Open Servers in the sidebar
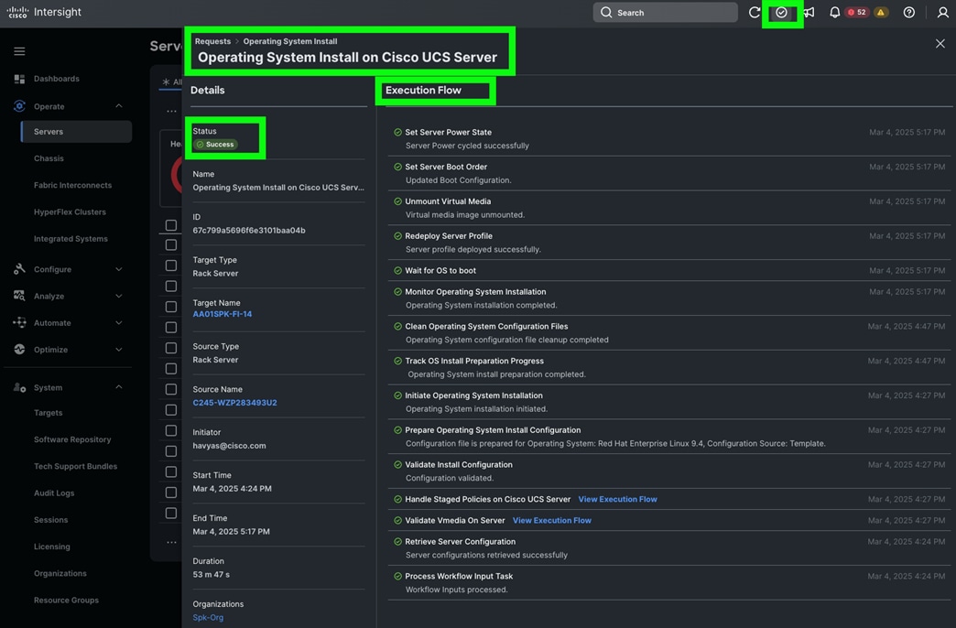Viewport: 956px width, 628px height. tap(76, 132)
